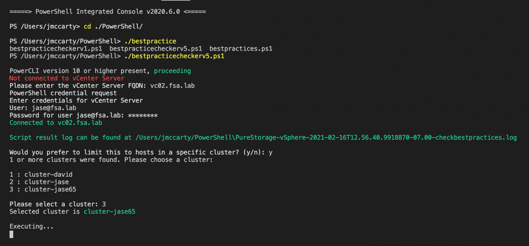Click the PowerShell Integrated Console version header

tap(107, 11)
